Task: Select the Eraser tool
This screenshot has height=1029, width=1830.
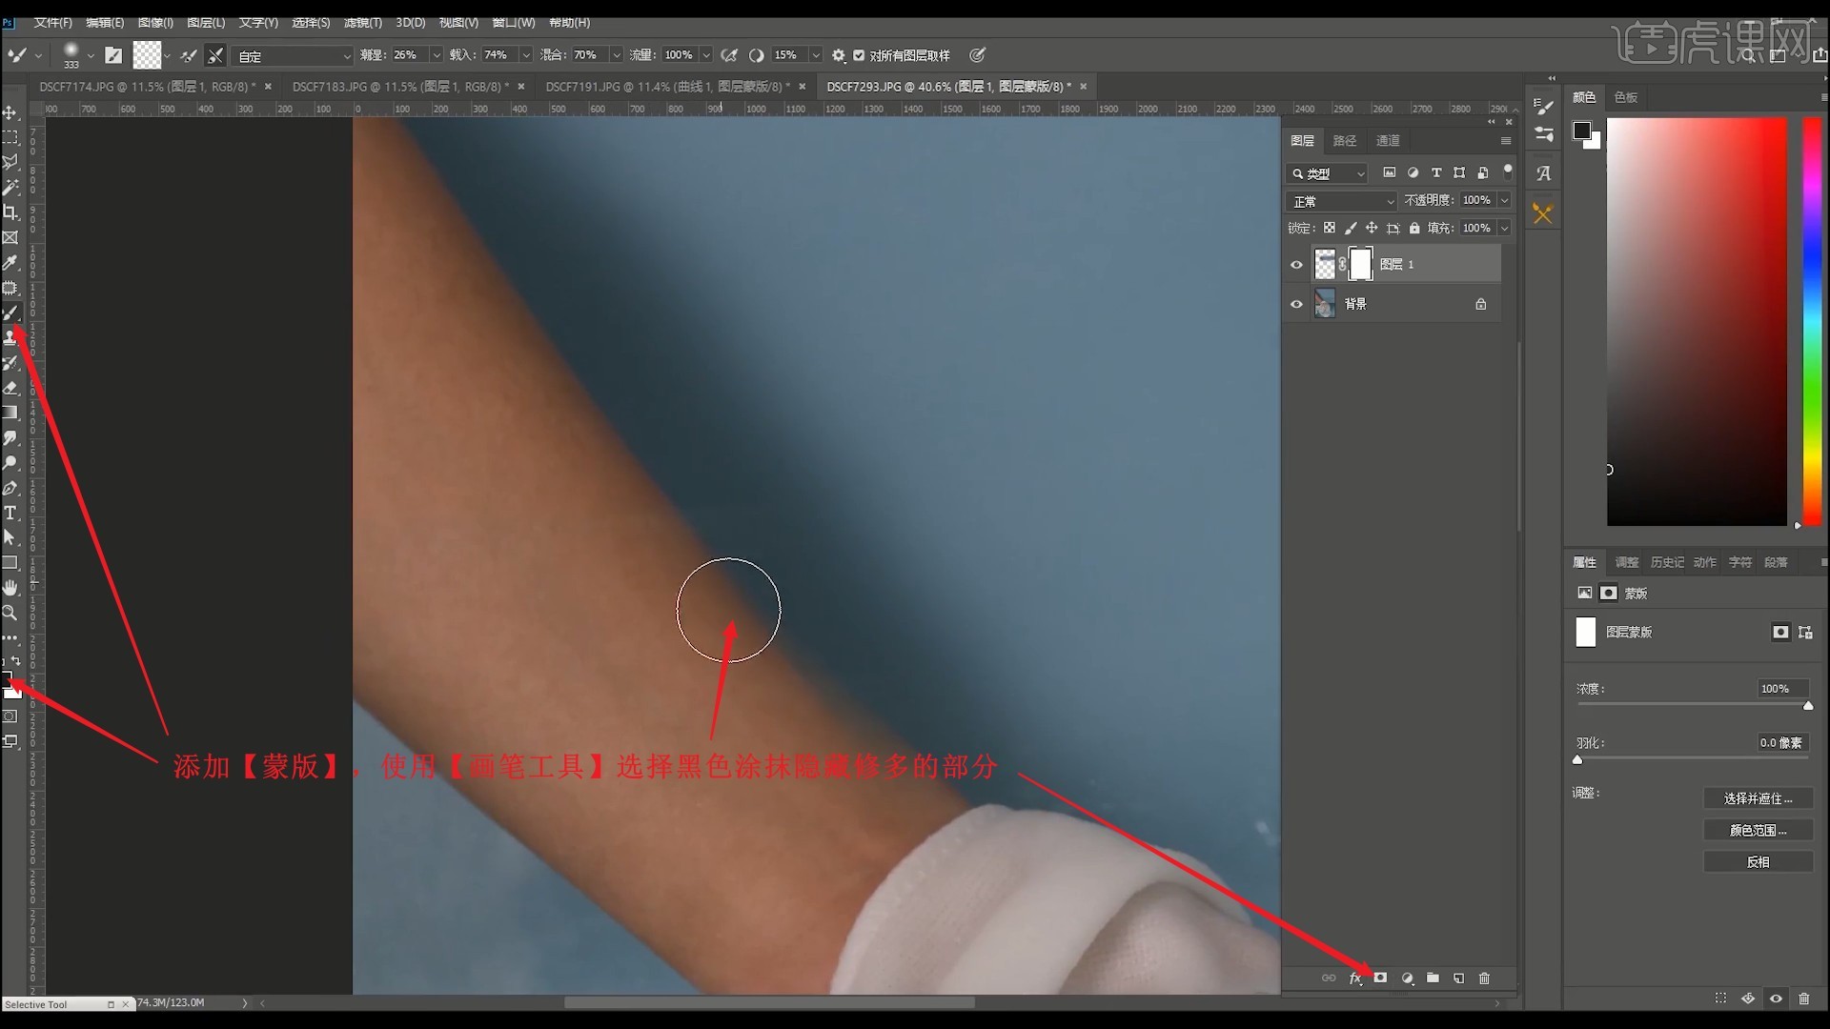Action: (x=10, y=388)
